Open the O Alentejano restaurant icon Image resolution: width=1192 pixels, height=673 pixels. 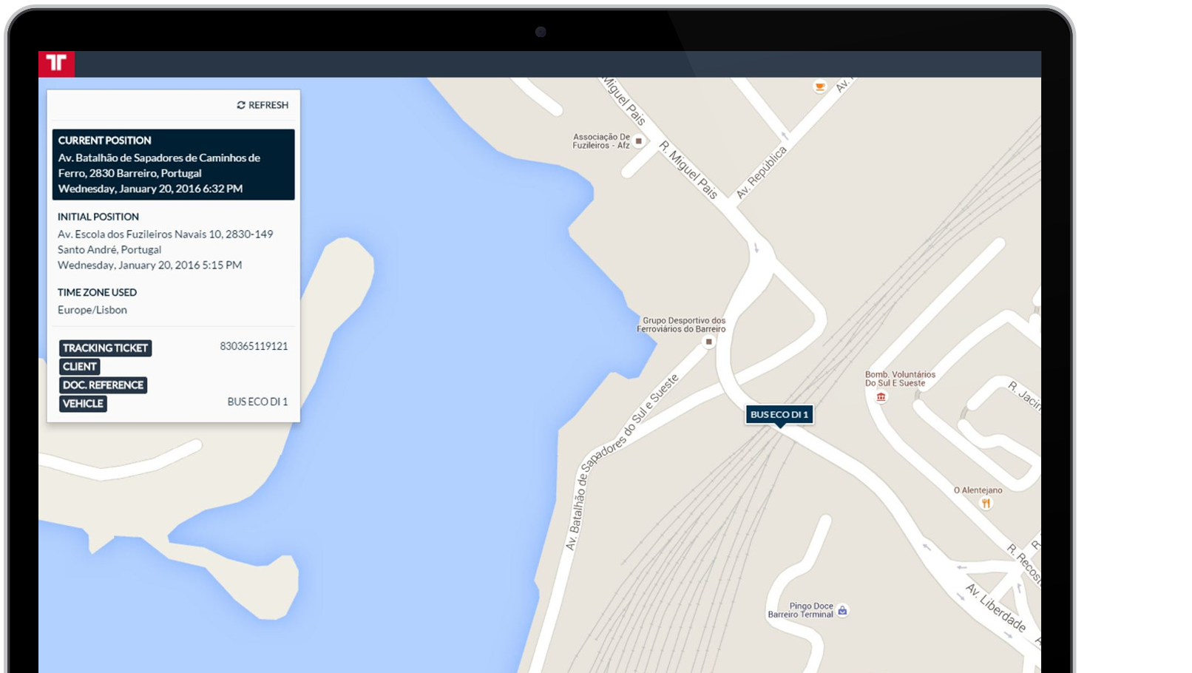coord(985,504)
